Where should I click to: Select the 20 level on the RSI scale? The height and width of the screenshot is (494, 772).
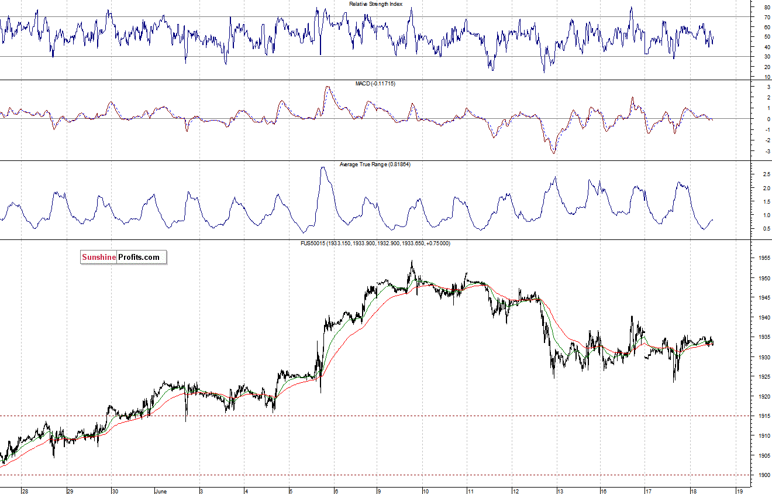[x=767, y=67]
